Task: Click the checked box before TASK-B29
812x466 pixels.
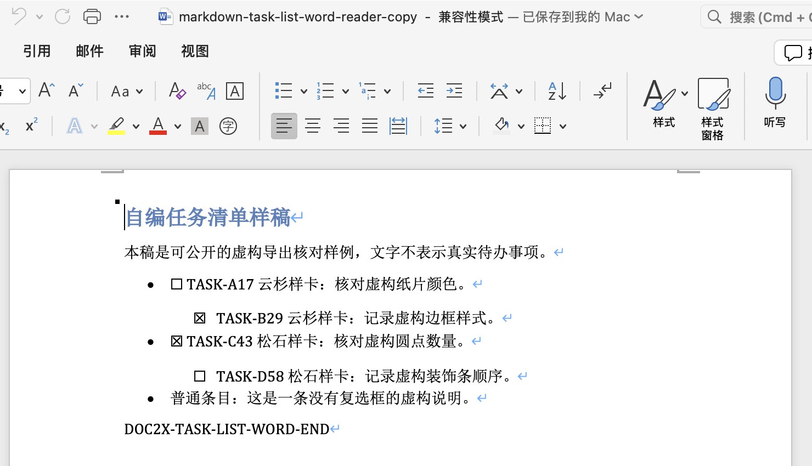Action: 200,318
